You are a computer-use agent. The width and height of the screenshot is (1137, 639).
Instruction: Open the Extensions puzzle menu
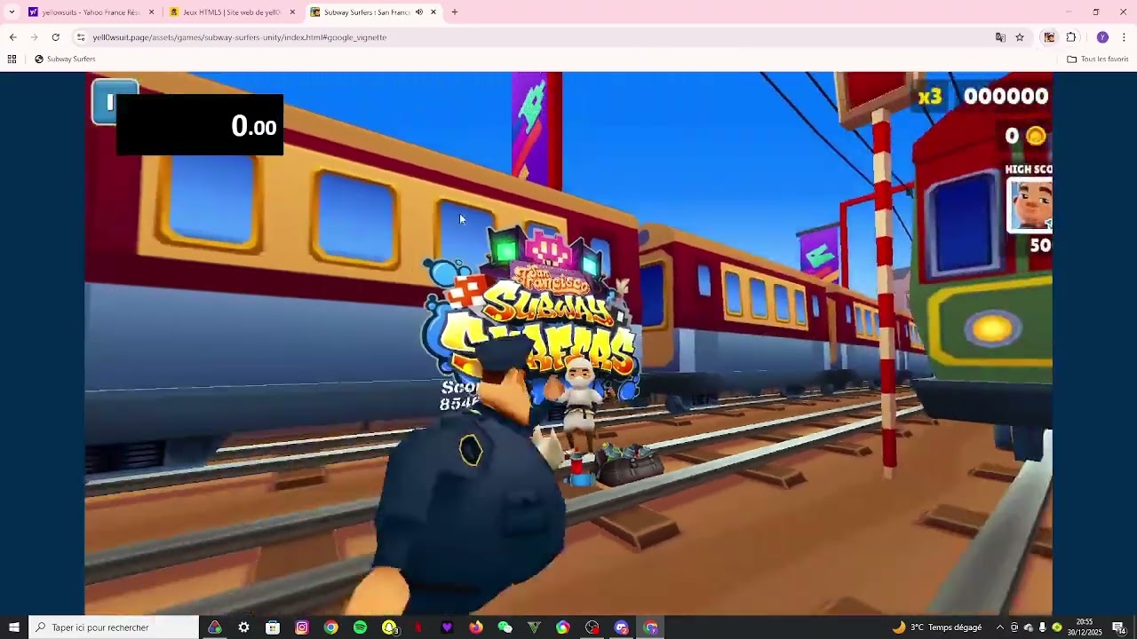click(1071, 37)
